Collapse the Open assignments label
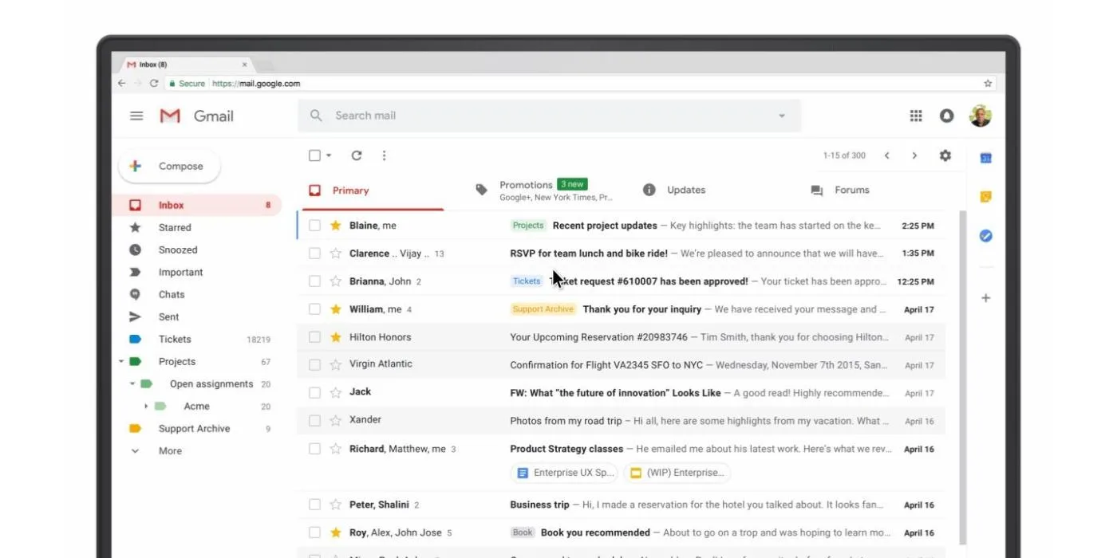1117x558 pixels. click(x=132, y=384)
